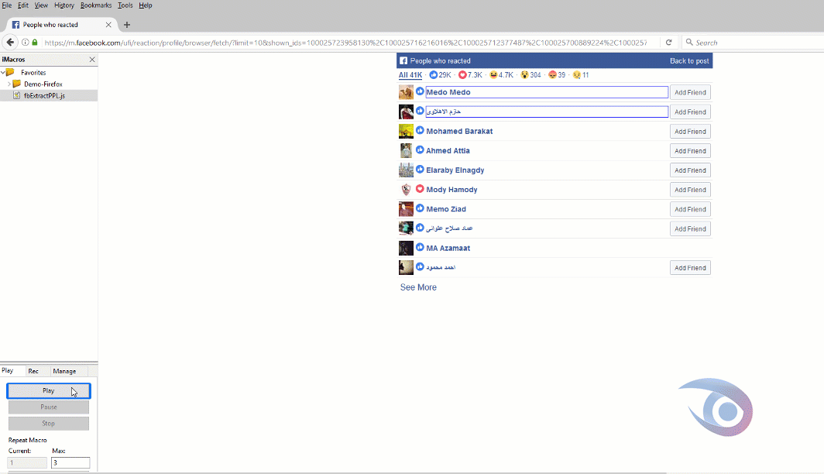This screenshot has width=824, height=474.
Task: Click the Max repeat count input field
Action: coord(70,462)
